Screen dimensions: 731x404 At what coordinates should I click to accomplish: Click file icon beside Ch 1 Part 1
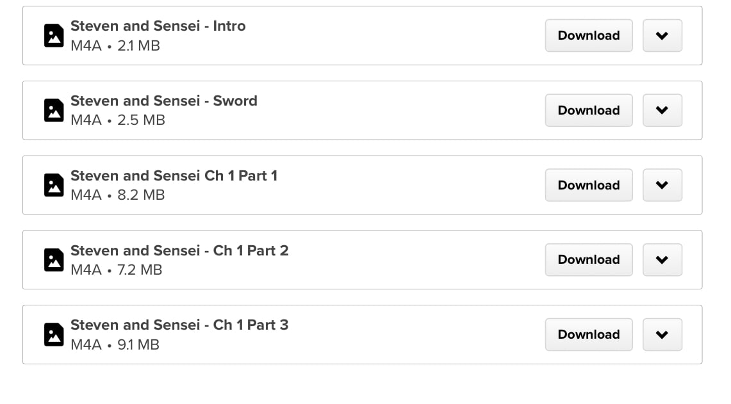point(54,185)
